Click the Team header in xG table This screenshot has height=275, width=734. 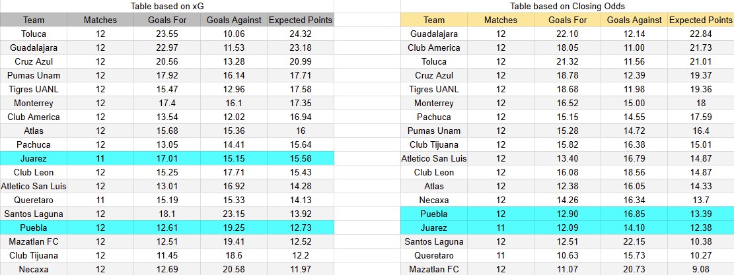click(33, 20)
